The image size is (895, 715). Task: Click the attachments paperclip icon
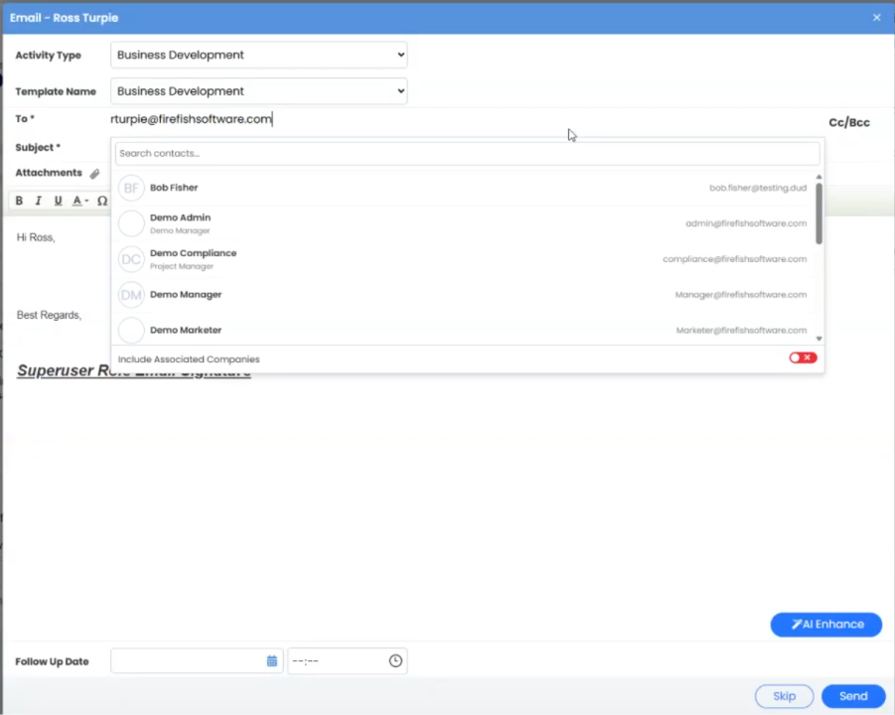click(x=95, y=174)
